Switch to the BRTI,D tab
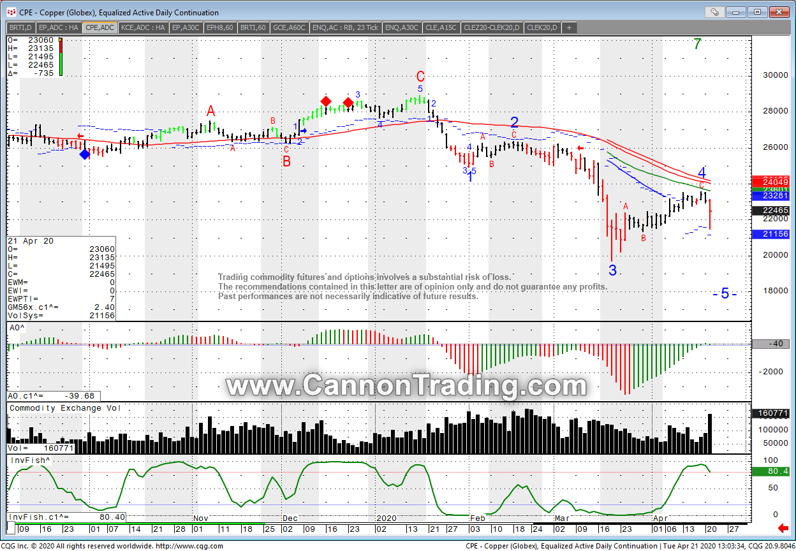 click(21, 27)
